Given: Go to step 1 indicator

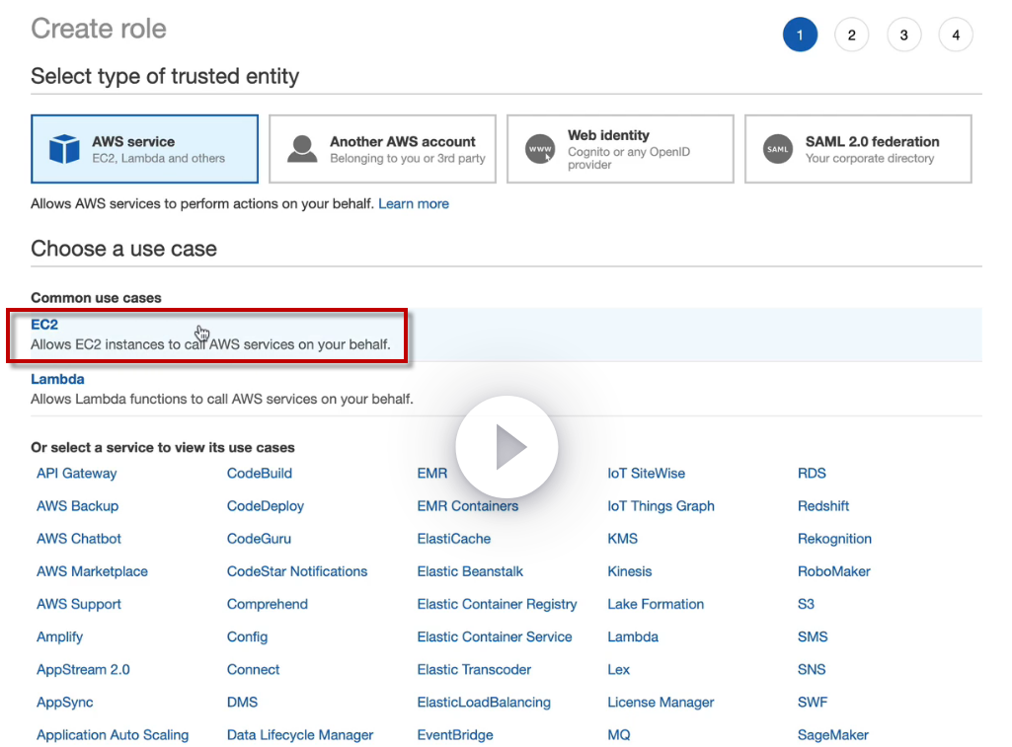Looking at the screenshot, I should [800, 35].
